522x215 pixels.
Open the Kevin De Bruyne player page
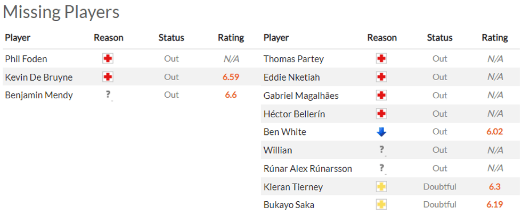point(39,78)
